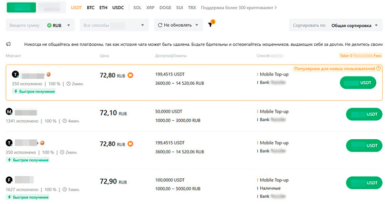Click the USDT button in the 72,90 RUB row
385x204 pixels.
click(x=364, y=183)
